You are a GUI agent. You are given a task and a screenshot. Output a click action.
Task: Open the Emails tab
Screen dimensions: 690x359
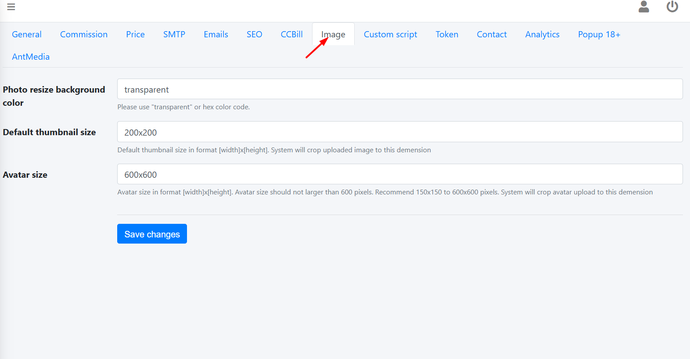pos(216,34)
